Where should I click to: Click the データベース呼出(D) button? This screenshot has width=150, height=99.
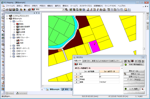[x=134, y=79]
